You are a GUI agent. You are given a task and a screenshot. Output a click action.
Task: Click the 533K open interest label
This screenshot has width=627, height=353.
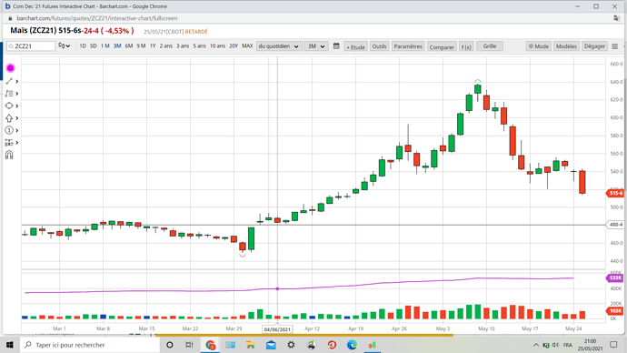coord(615,277)
